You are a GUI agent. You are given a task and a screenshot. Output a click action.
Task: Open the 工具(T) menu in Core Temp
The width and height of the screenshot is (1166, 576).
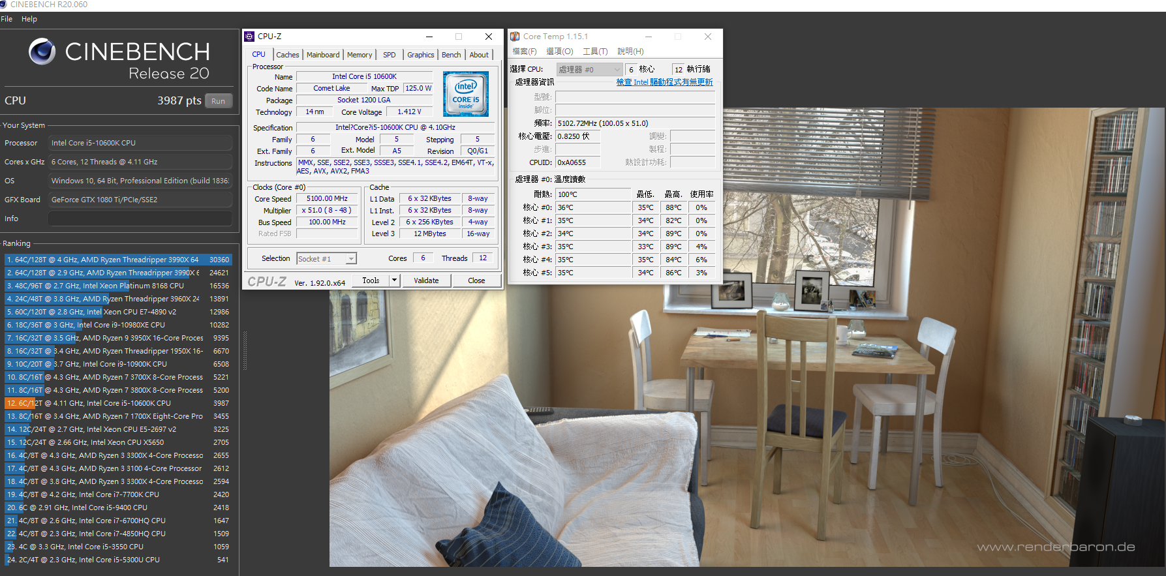(595, 52)
